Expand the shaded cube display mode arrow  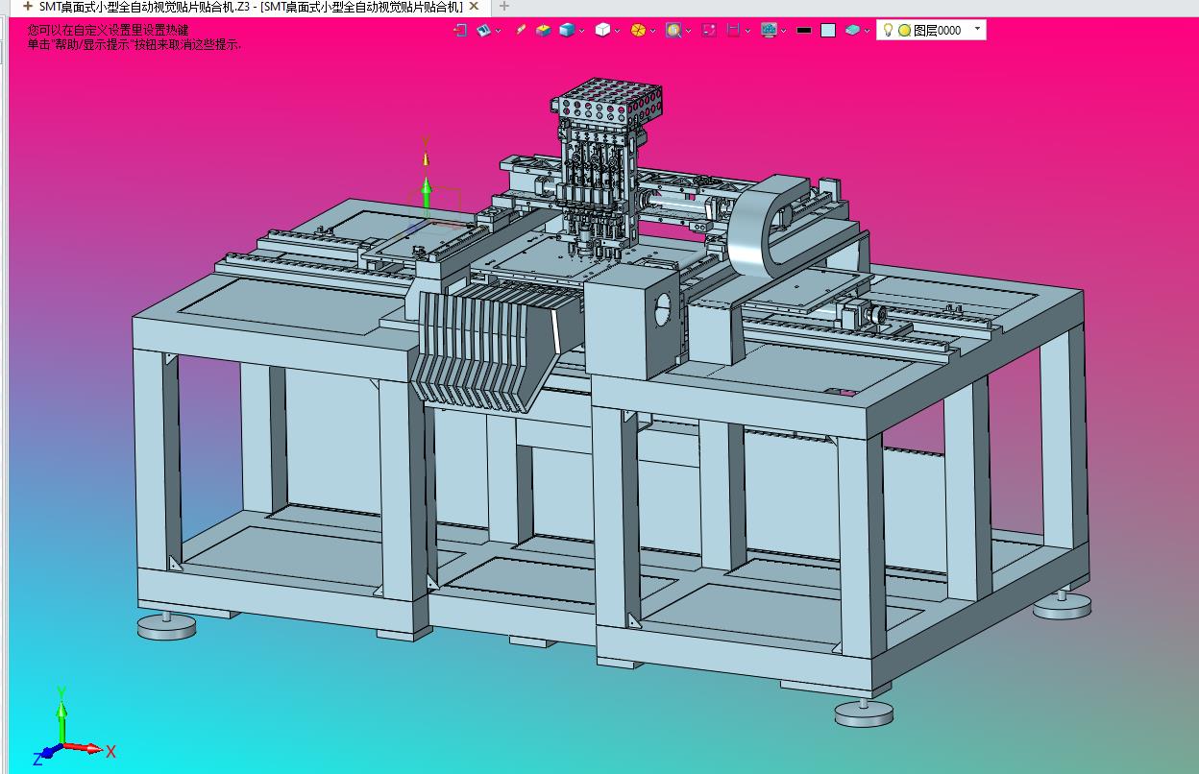[x=581, y=32]
